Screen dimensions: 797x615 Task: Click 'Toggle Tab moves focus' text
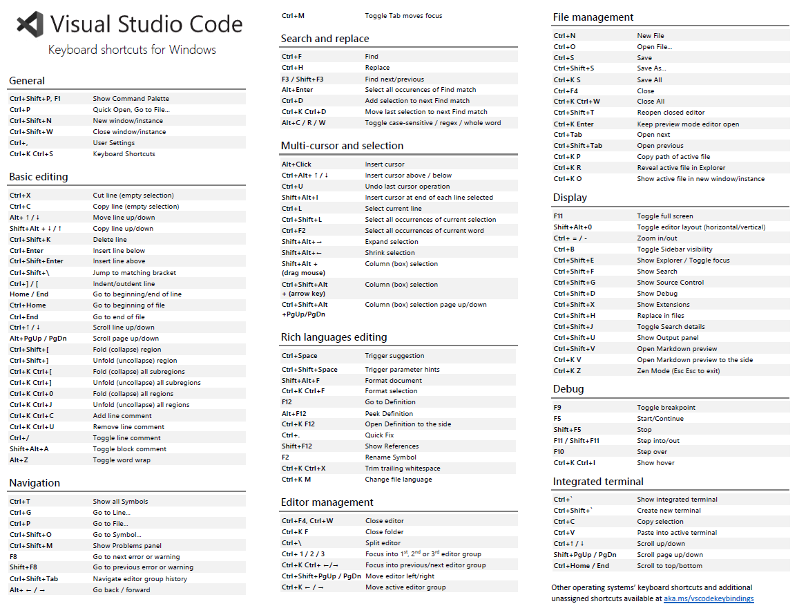(x=403, y=16)
